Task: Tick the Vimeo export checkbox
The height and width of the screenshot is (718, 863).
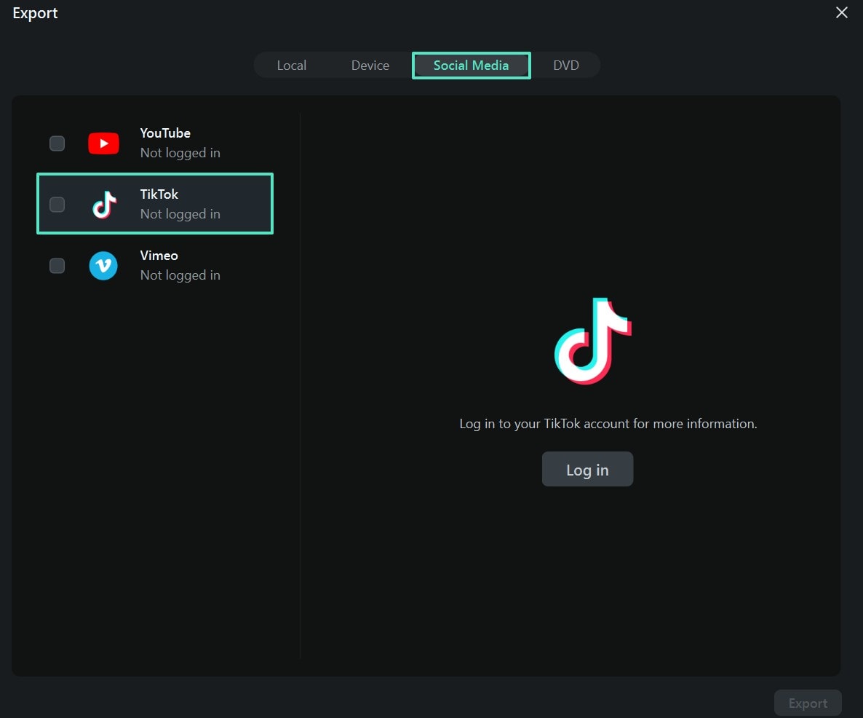Action: pos(57,265)
